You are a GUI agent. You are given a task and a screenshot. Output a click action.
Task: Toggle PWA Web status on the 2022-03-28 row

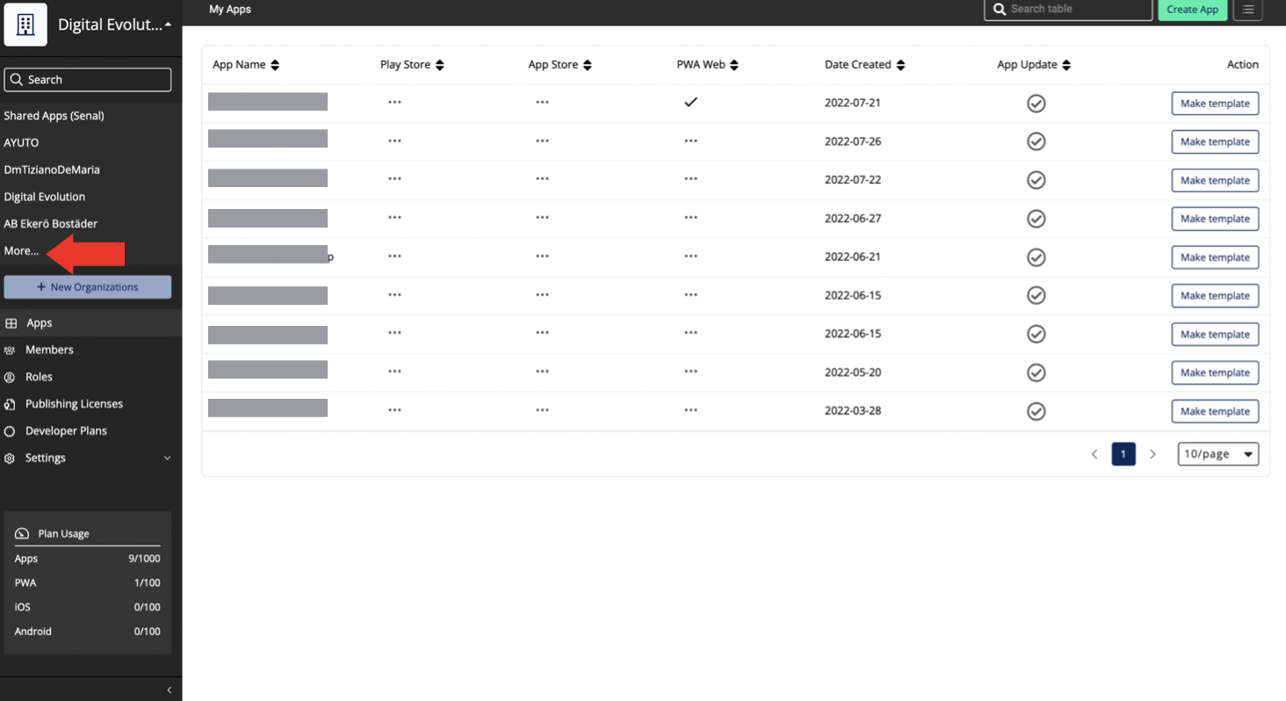coord(690,411)
